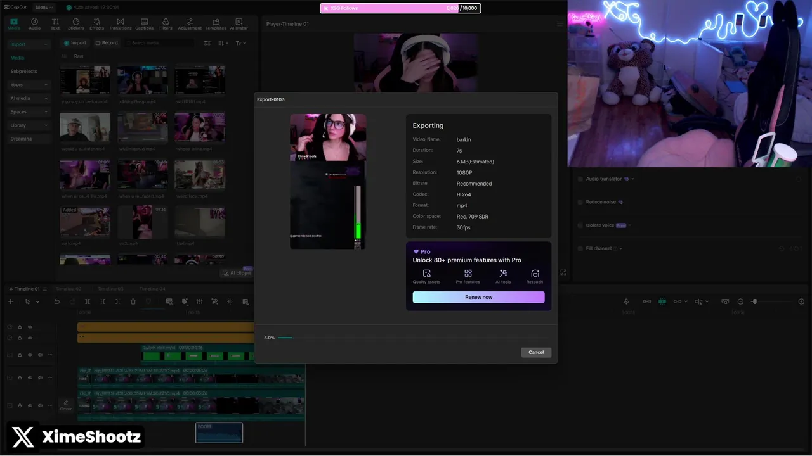Click the export progress bar
Viewport: 812px width, 456px height.
[412, 338]
